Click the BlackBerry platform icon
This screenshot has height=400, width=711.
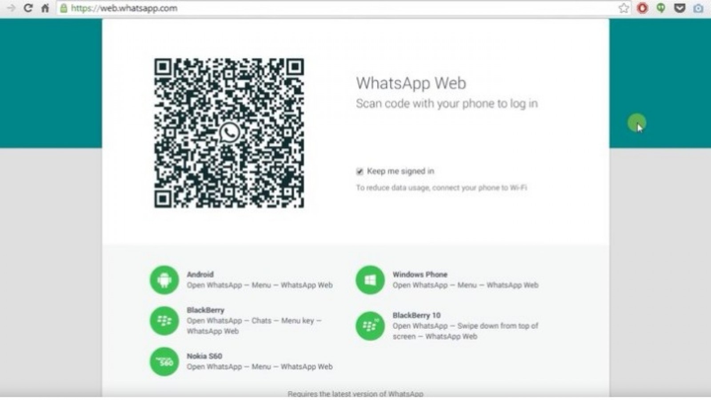click(x=164, y=321)
